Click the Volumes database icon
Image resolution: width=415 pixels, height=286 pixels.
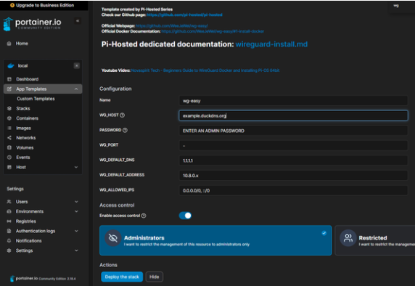coord(9,147)
